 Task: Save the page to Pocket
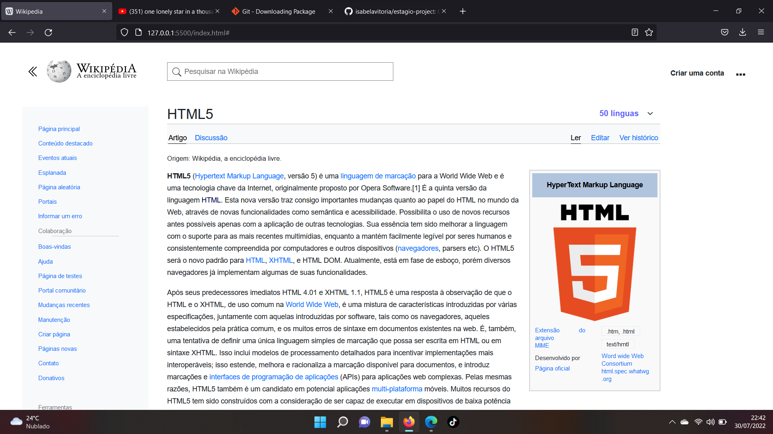coord(724,32)
